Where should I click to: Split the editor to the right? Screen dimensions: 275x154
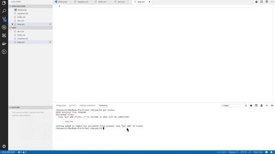coord(267,2)
